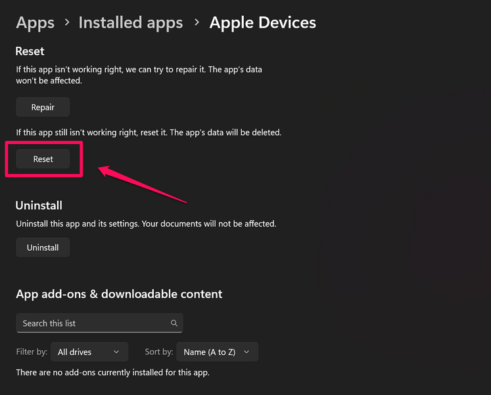The height and width of the screenshot is (395, 491).
Task: Click the Filter by label
Action: click(x=32, y=352)
